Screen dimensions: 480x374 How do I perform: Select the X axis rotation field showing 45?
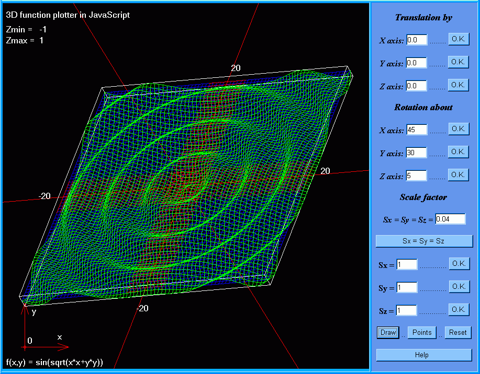[417, 130]
